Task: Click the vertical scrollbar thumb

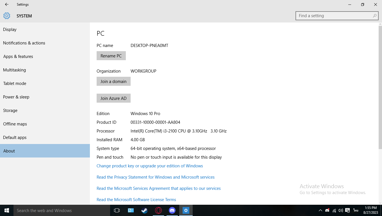Action: (380, 87)
